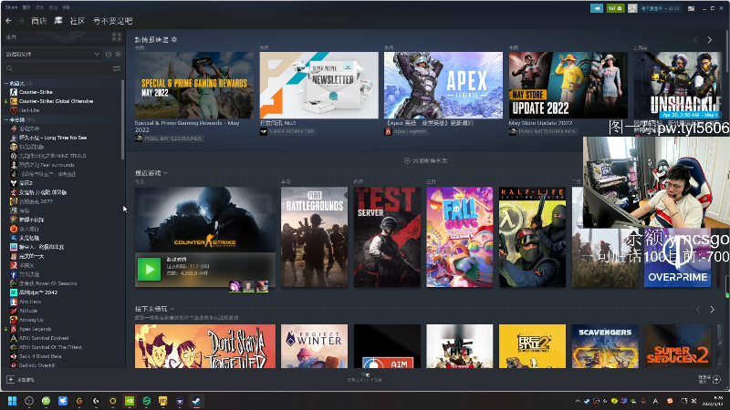This screenshot has height=410, width=730.
Task: Show next What's New items arrow
Action: 710,40
